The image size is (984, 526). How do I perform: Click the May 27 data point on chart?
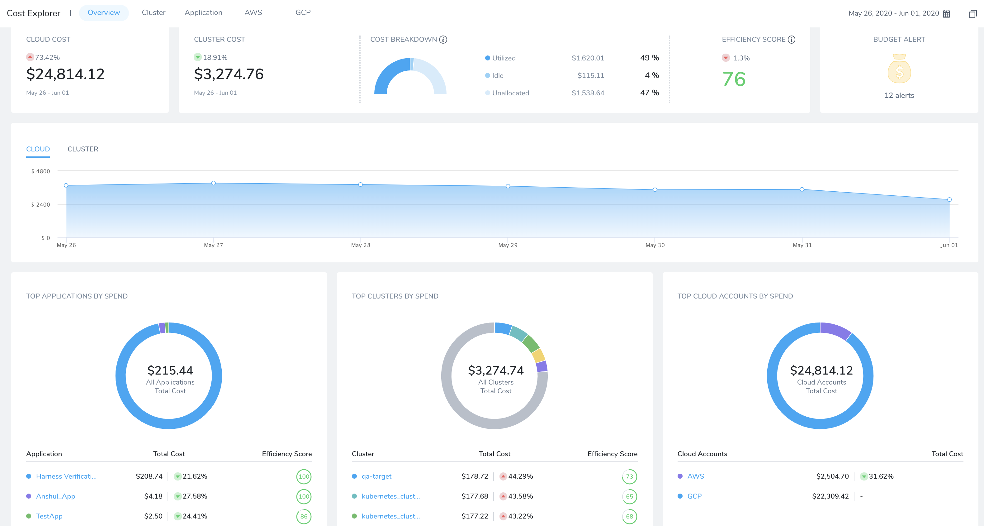tap(214, 183)
